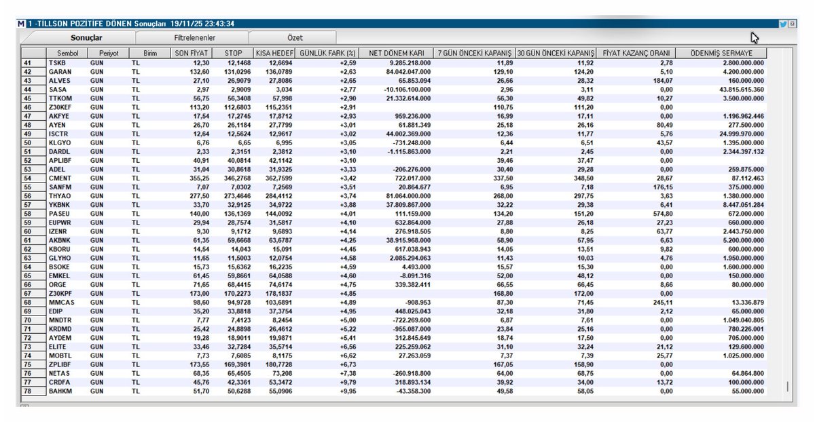The image size is (815, 422).
Task: Click row number 41 header cell
Action: coord(33,62)
